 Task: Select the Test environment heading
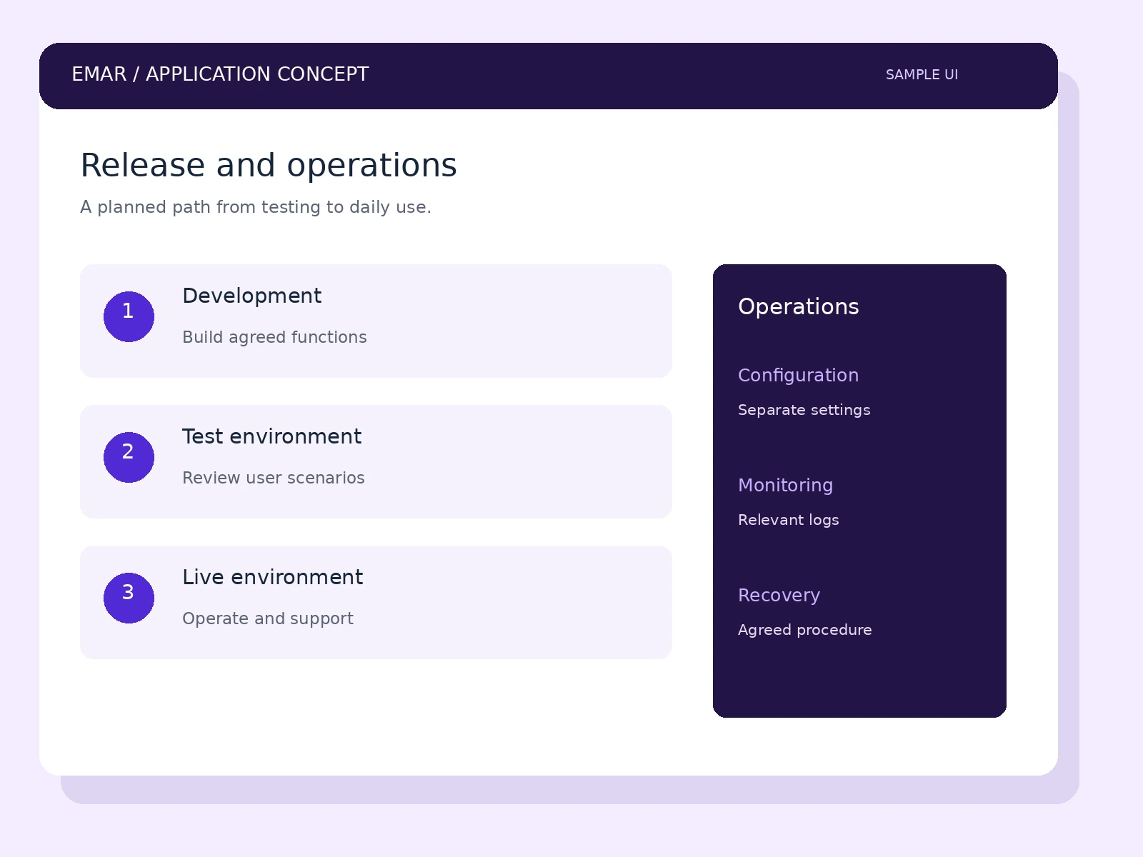click(271, 436)
